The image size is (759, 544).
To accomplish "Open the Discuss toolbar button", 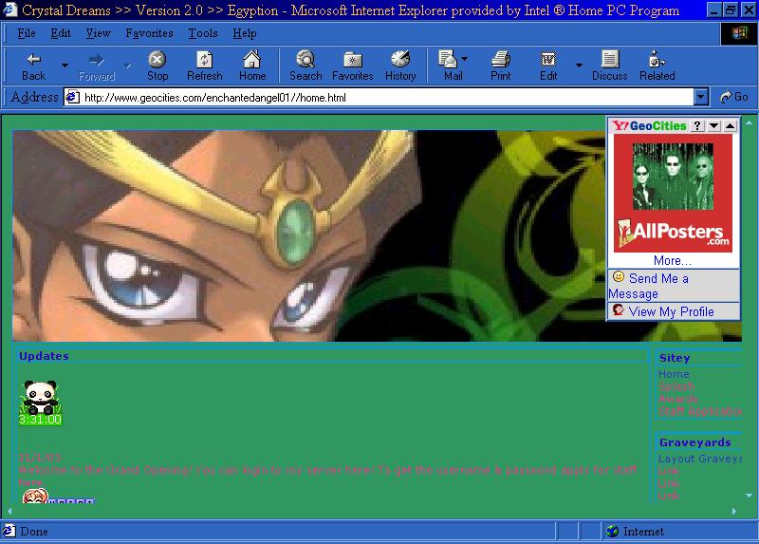I will (x=609, y=66).
